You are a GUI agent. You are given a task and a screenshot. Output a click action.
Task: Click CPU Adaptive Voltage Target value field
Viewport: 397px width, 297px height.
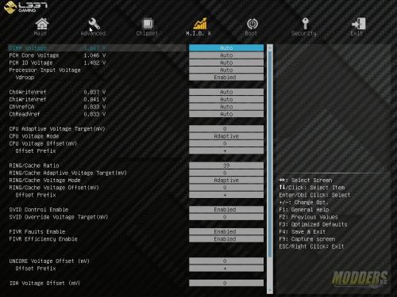pyautogui.click(x=226, y=129)
